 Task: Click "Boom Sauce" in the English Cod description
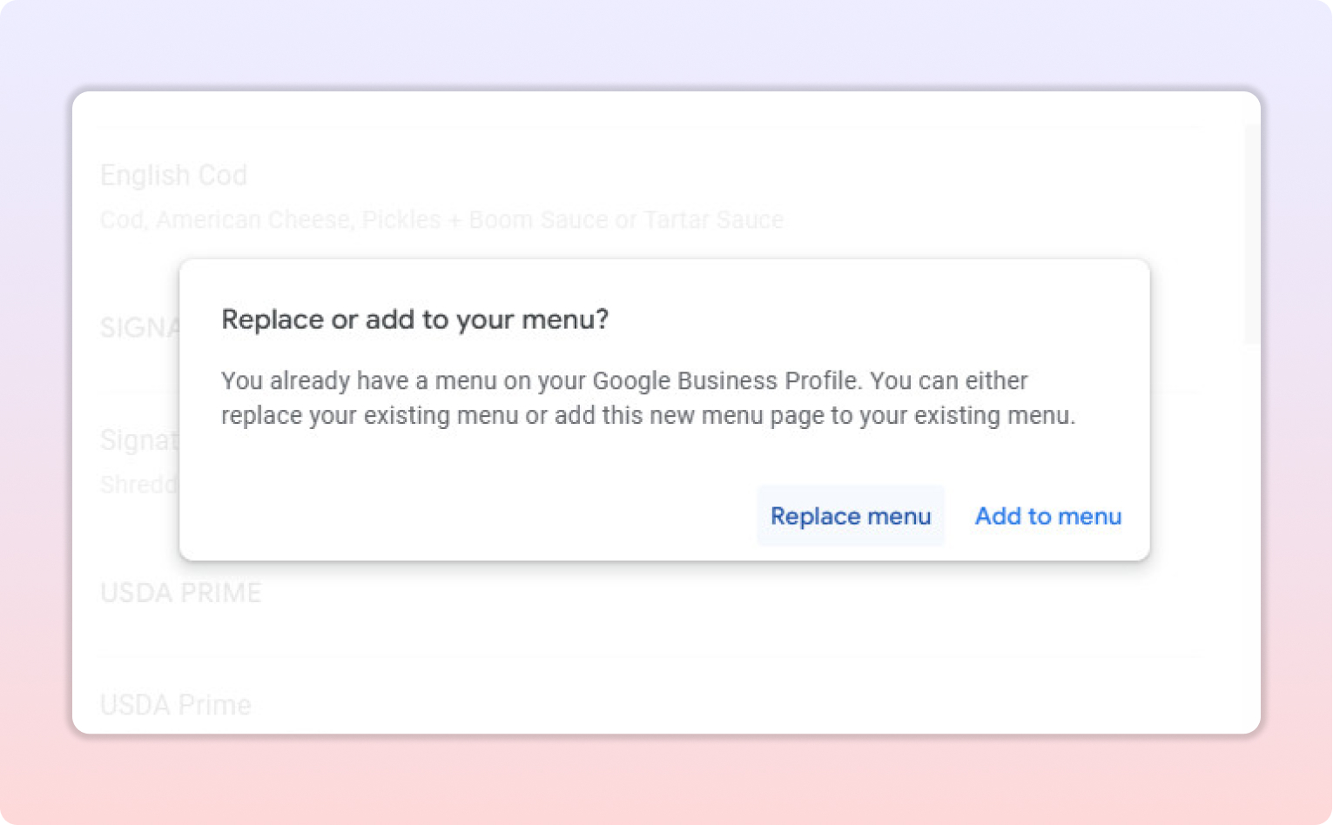coord(538,219)
